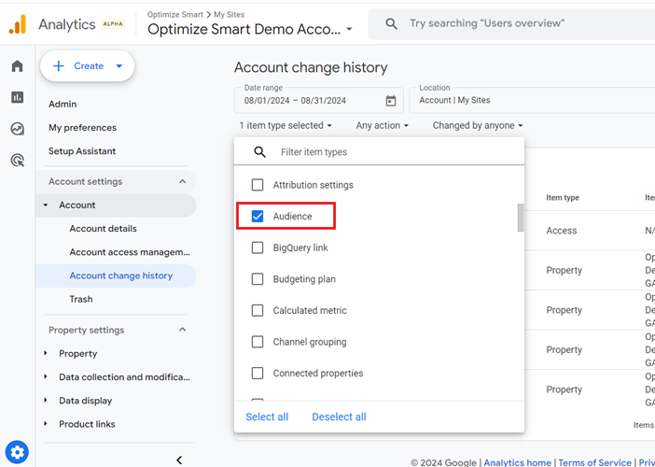655x467 pixels.
Task: Check the BigQuery link checkbox
Action: (x=258, y=248)
